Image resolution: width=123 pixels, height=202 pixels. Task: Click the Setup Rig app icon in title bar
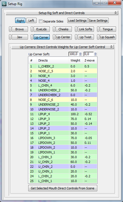point(4,4)
